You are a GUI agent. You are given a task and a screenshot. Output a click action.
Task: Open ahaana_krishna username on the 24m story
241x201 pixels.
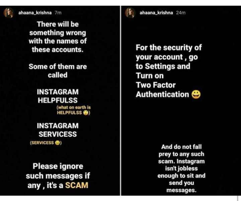(x=156, y=13)
